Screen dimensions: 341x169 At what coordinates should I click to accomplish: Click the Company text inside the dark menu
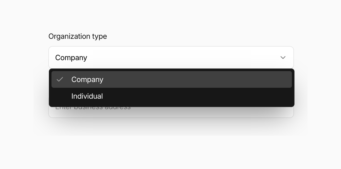click(87, 79)
